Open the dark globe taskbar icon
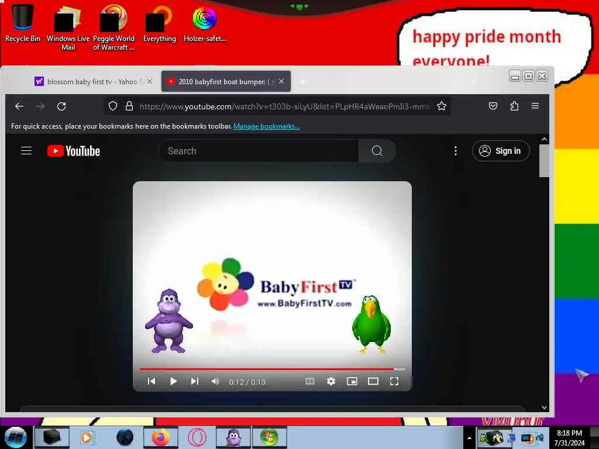Screen dimensions: 599x449 [x=125, y=437]
